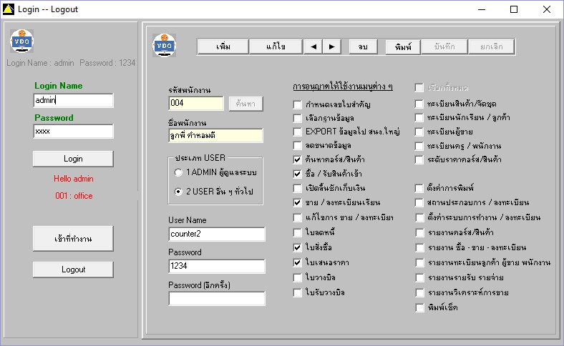Toggle รายงานวิเคราะห์การขาย checkbox

[x=419, y=293]
